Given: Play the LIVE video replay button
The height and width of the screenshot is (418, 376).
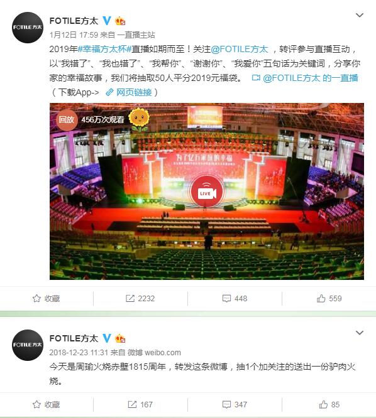Looking at the screenshot, I should 206,193.
